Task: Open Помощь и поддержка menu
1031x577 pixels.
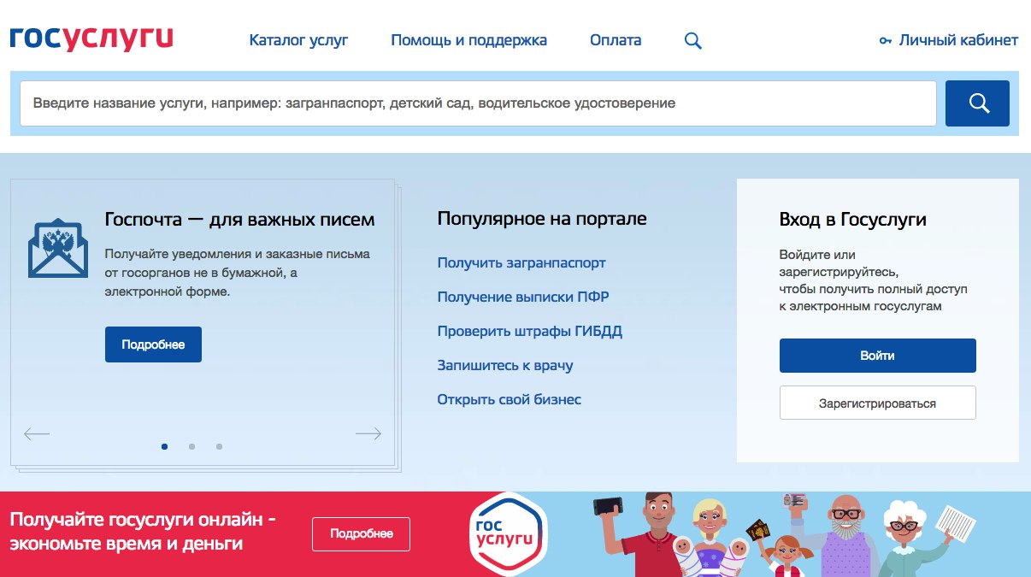Action: pos(468,40)
